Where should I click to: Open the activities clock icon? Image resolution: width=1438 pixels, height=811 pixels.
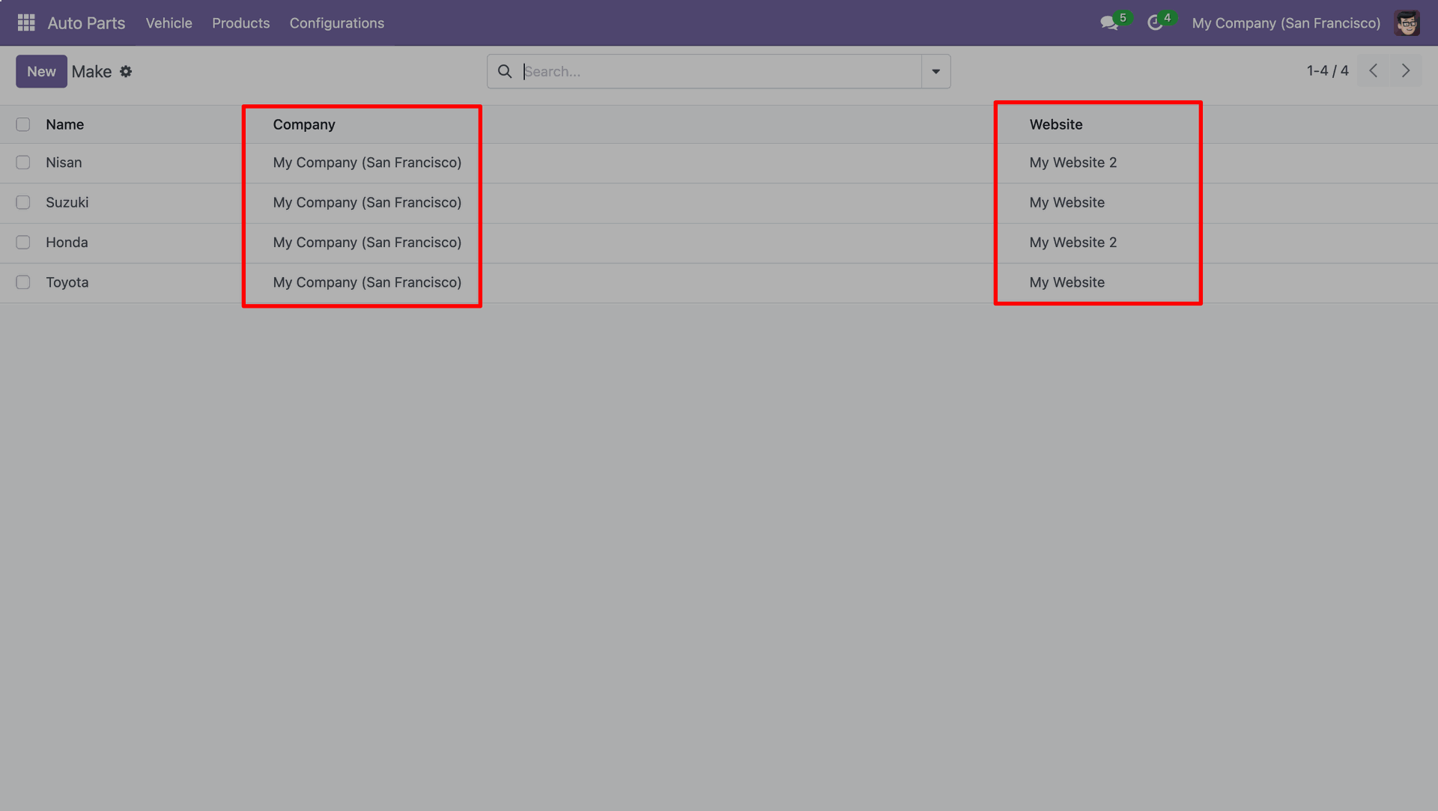1155,23
